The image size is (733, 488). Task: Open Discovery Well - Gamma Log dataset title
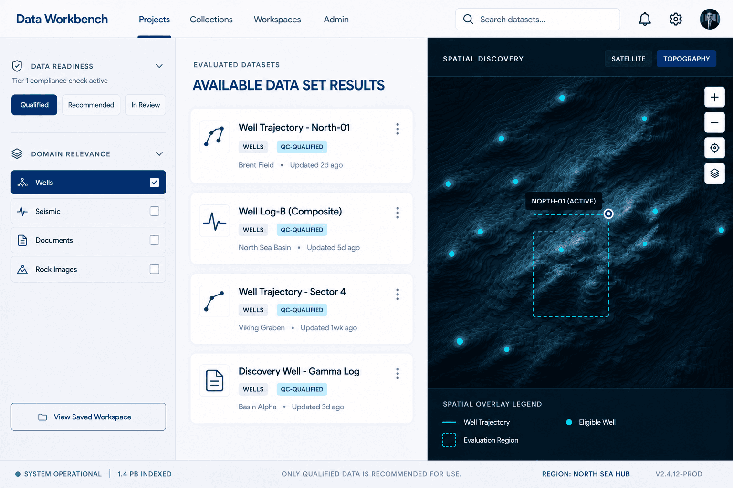click(299, 371)
